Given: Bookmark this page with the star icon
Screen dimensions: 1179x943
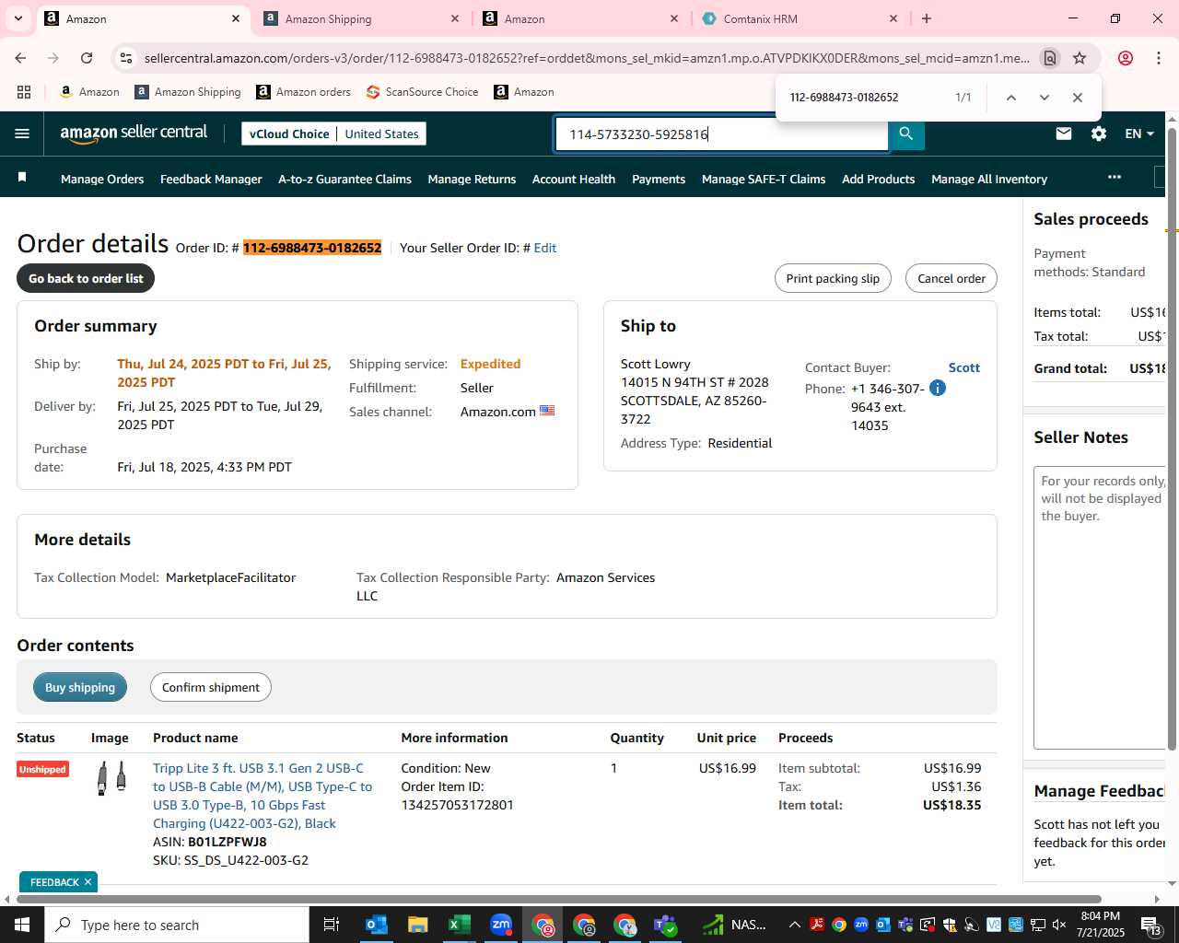Looking at the screenshot, I should click(1080, 58).
